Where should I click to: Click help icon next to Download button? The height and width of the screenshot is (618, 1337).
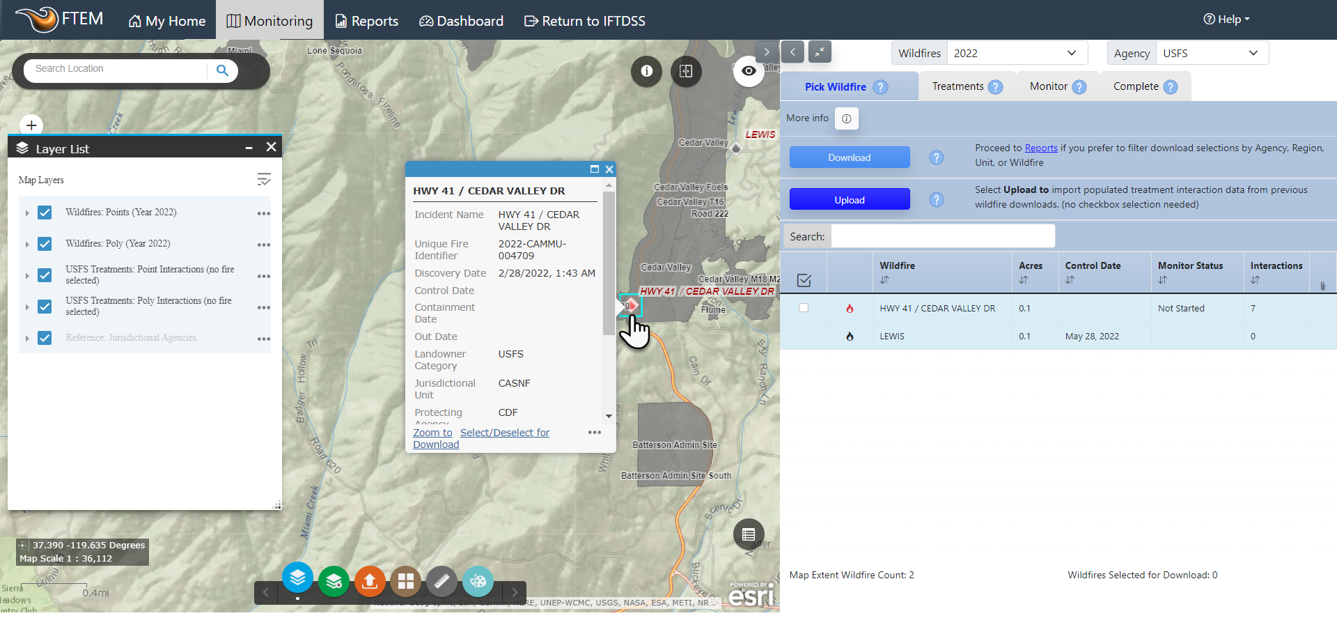(937, 157)
